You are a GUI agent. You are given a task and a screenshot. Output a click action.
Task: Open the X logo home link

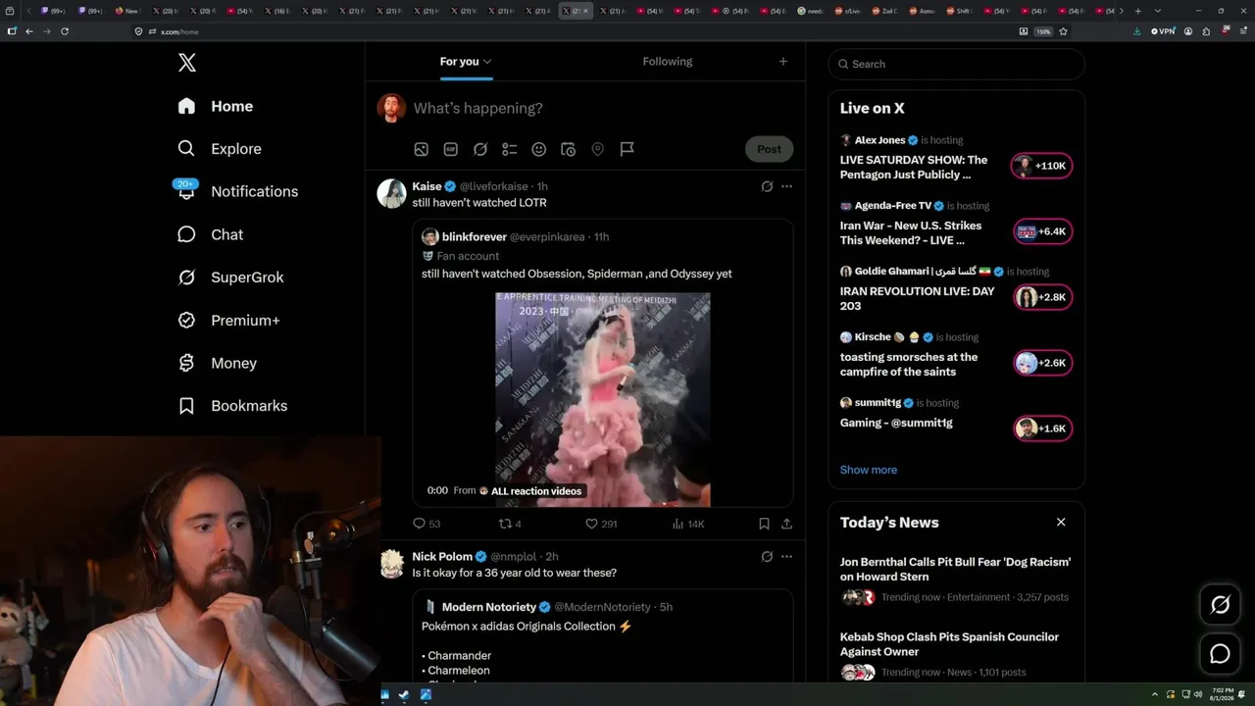(187, 63)
